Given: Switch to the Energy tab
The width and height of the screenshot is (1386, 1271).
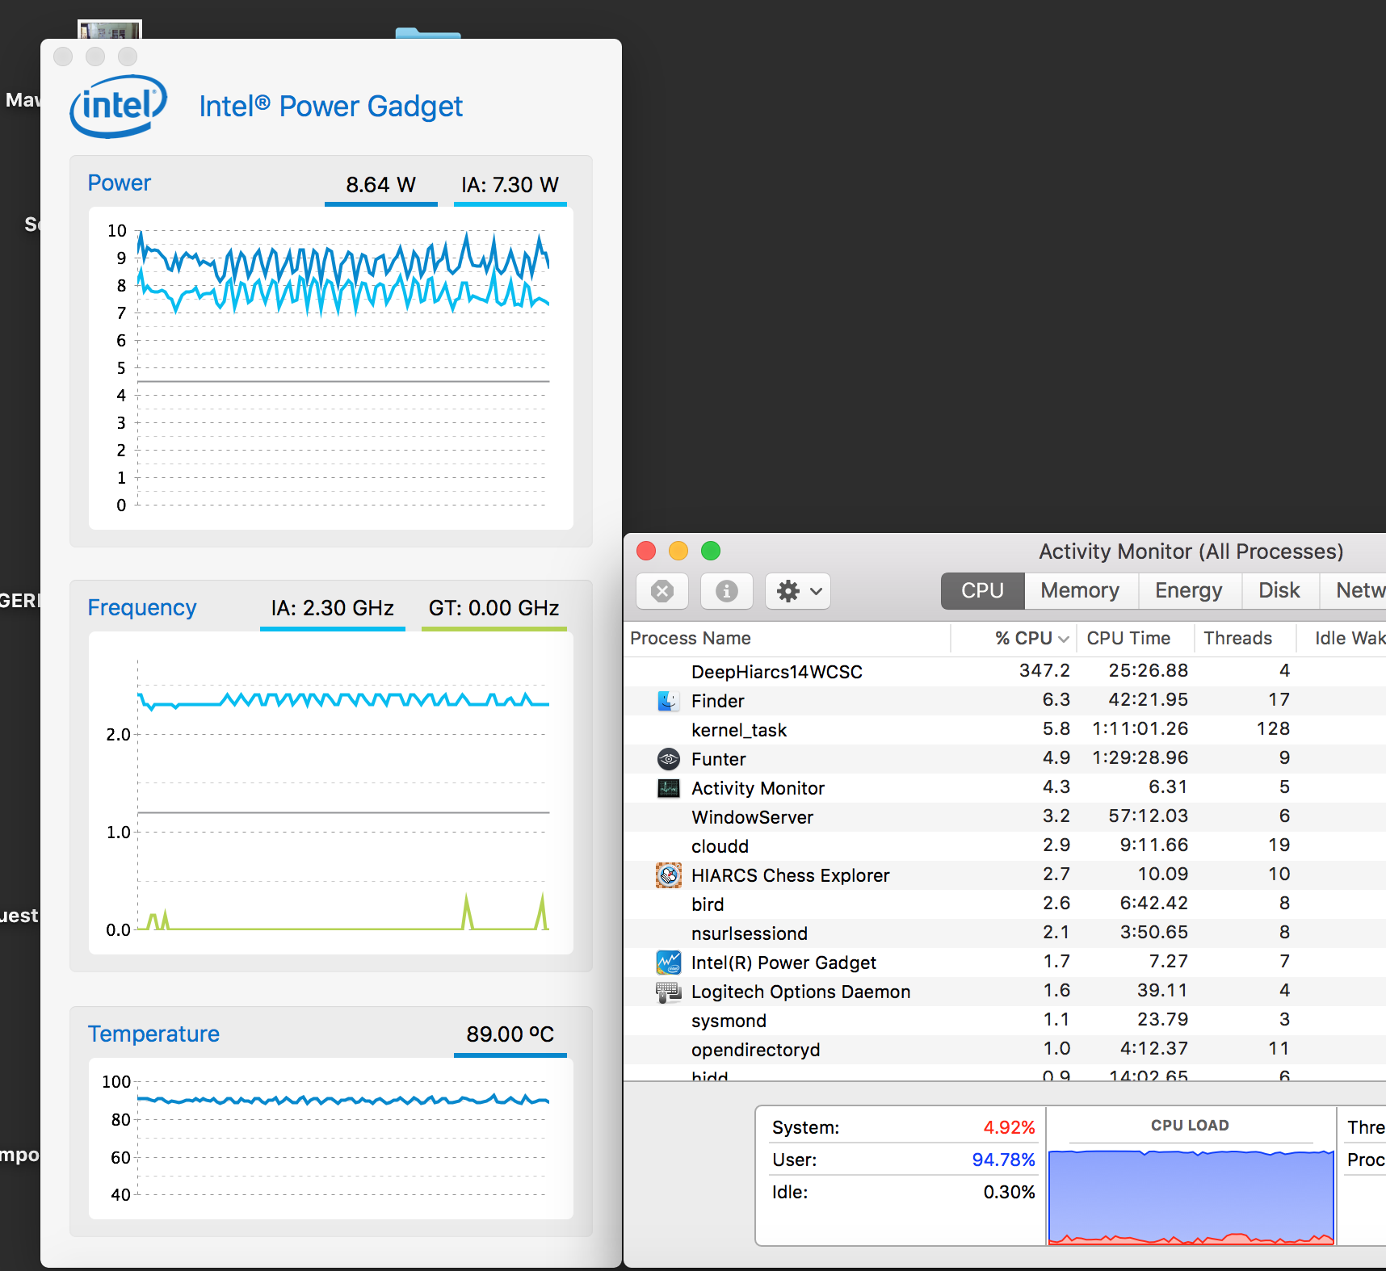Looking at the screenshot, I should click(1189, 590).
